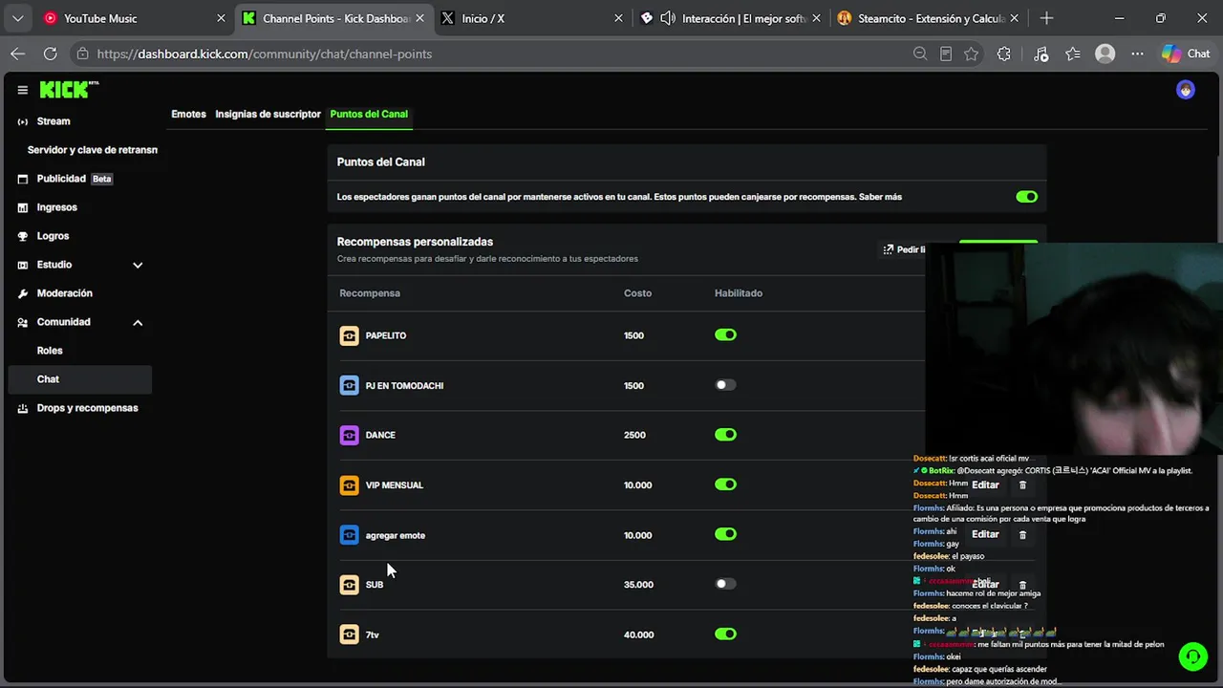Enable the SUB reward toggle

pos(725,584)
